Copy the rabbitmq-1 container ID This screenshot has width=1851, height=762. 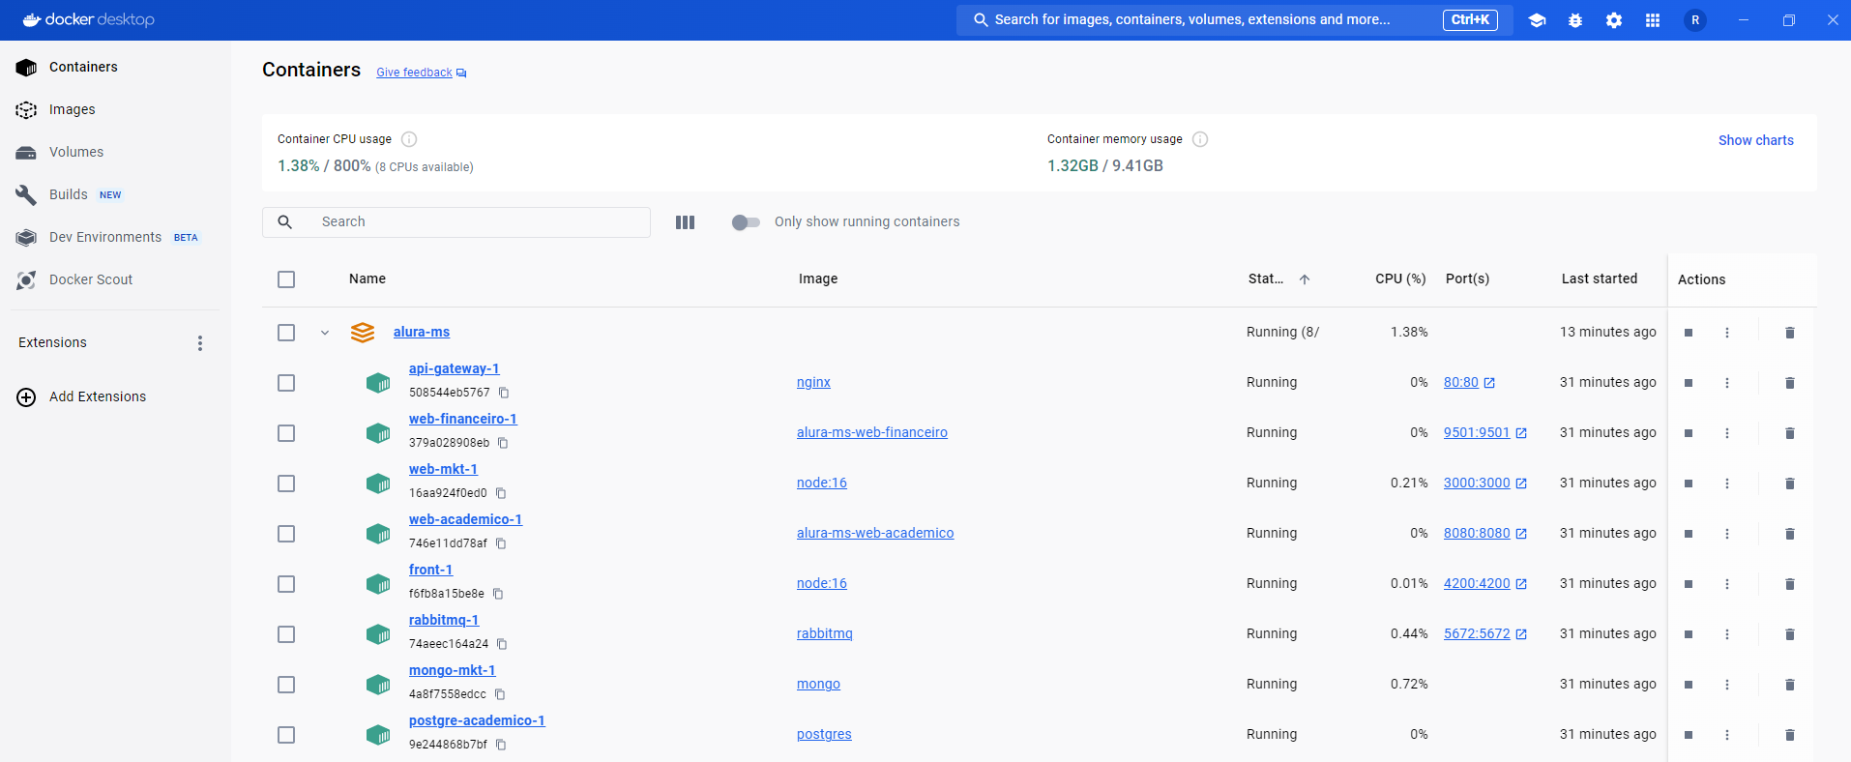click(502, 644)
